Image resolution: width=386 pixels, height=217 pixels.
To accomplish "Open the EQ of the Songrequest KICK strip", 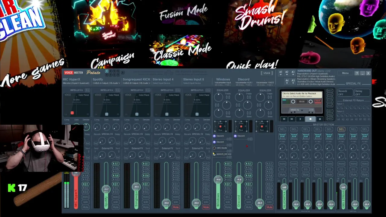I will coord(147,90).
